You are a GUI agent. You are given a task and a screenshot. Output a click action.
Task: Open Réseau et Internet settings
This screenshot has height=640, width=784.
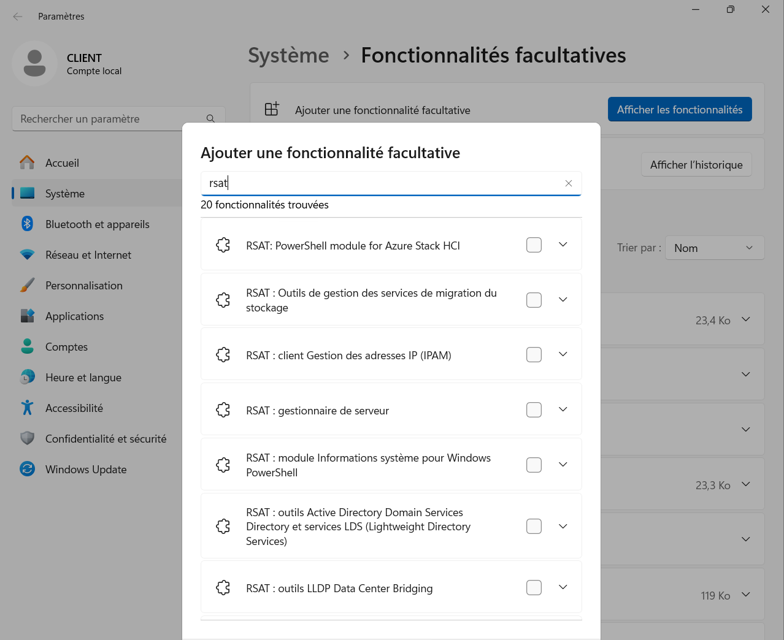88,255
